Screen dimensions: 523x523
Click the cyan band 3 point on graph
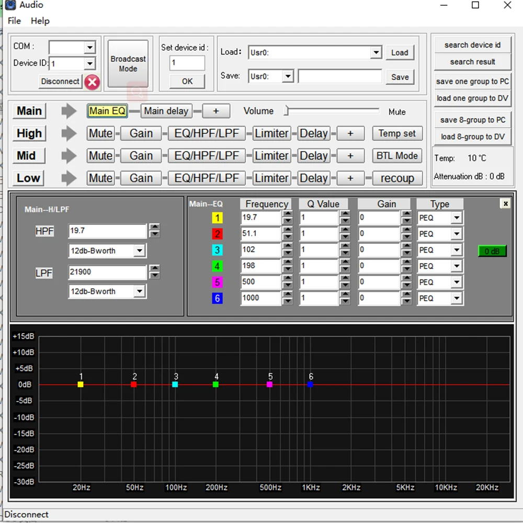[175, 384]
